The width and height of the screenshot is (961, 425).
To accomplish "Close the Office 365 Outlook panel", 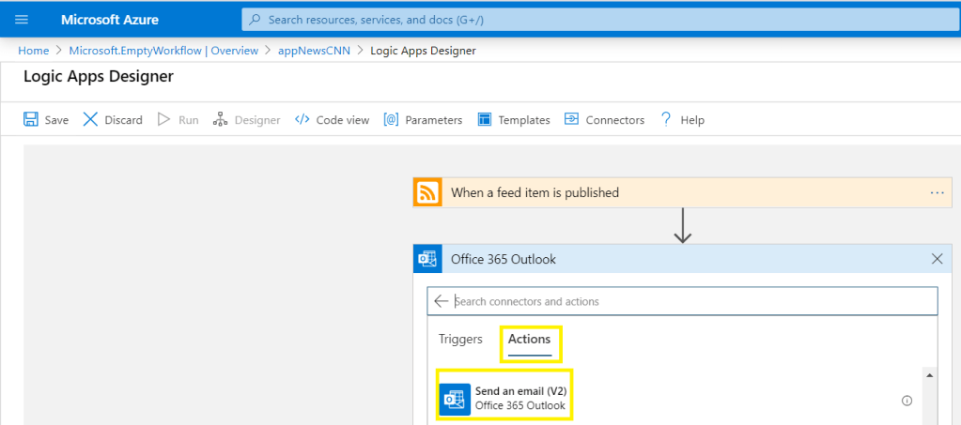I will pos(937,259).
